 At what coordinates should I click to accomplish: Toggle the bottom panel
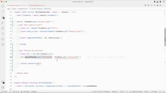pyautogui.click(x=157, y=2)
